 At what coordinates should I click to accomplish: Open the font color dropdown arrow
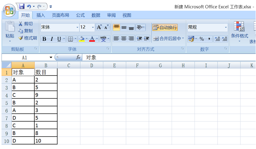[97, 39]
